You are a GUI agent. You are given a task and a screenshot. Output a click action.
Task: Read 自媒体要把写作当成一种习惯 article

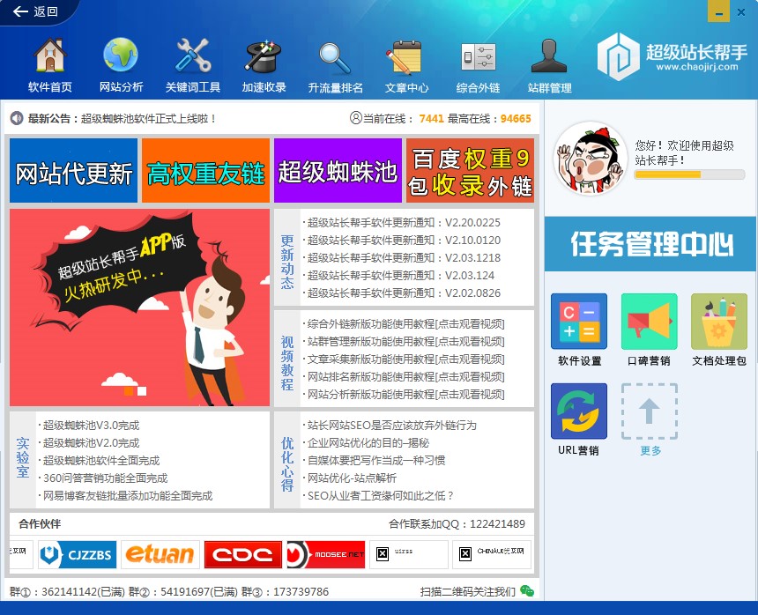click(x=376, y=461)
